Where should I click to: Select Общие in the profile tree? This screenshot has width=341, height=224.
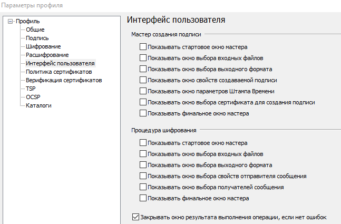[x=35, y=30]
